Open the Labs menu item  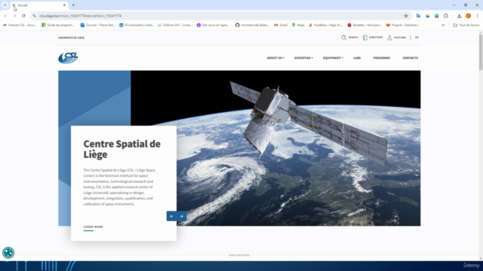click(357, 58)
